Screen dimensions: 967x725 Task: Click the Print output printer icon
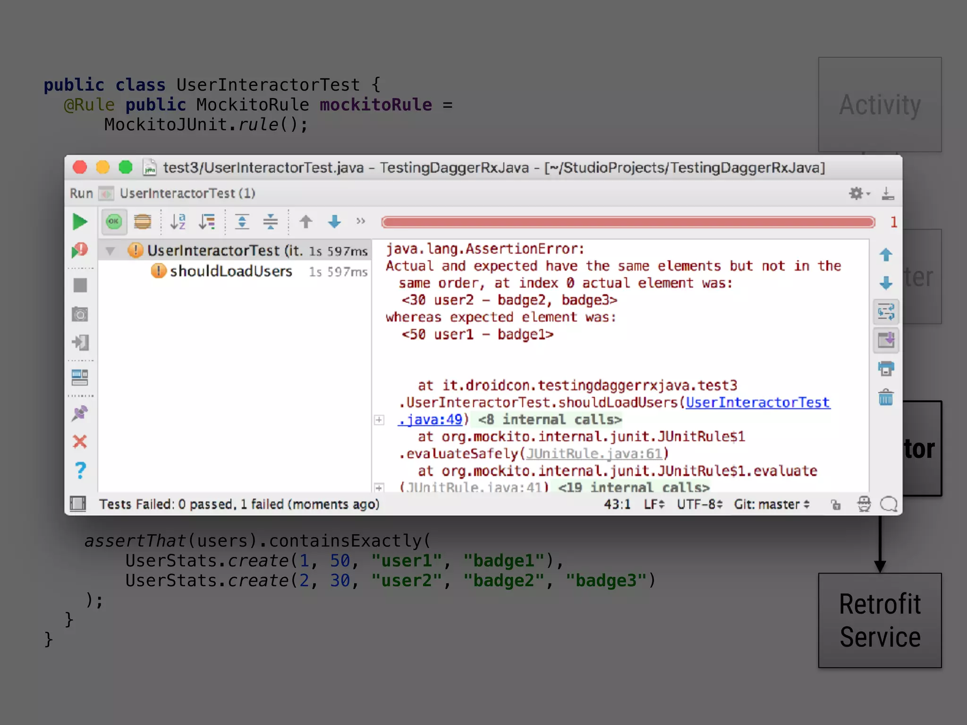click(886, 369)
